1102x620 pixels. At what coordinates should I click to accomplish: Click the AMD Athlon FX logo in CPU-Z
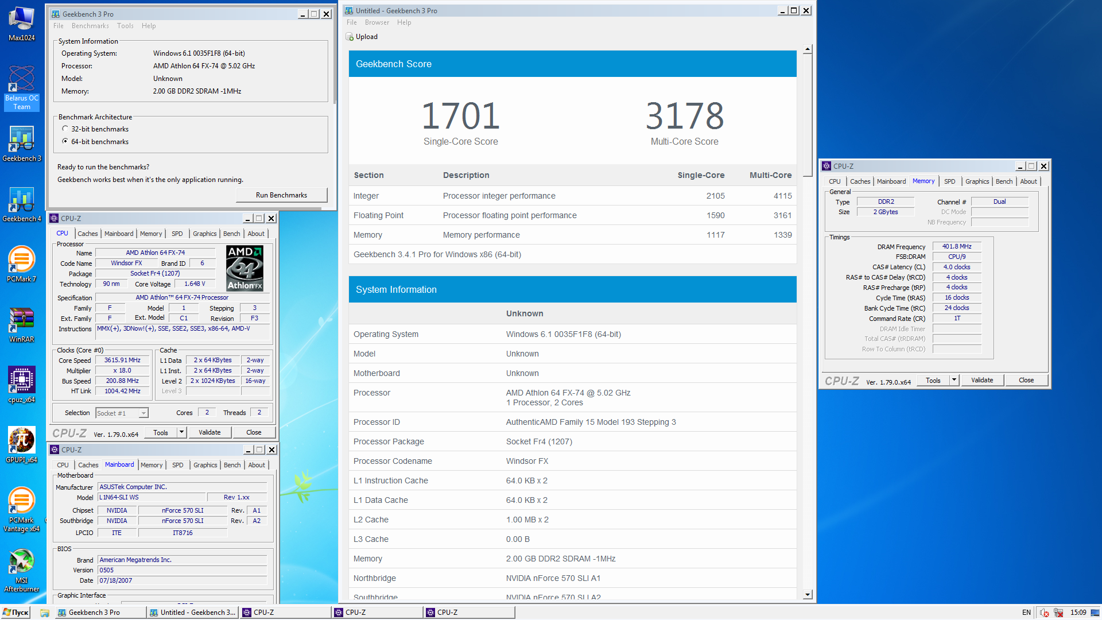[245, 268]
